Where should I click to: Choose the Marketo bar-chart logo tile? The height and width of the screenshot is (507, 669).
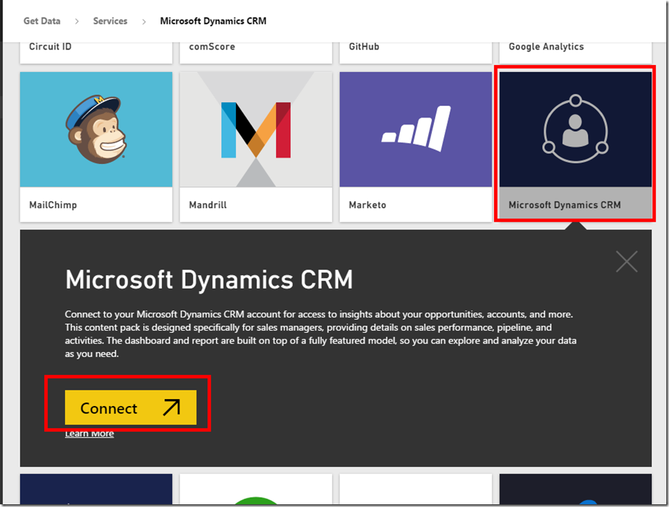[x=415, y=129]
